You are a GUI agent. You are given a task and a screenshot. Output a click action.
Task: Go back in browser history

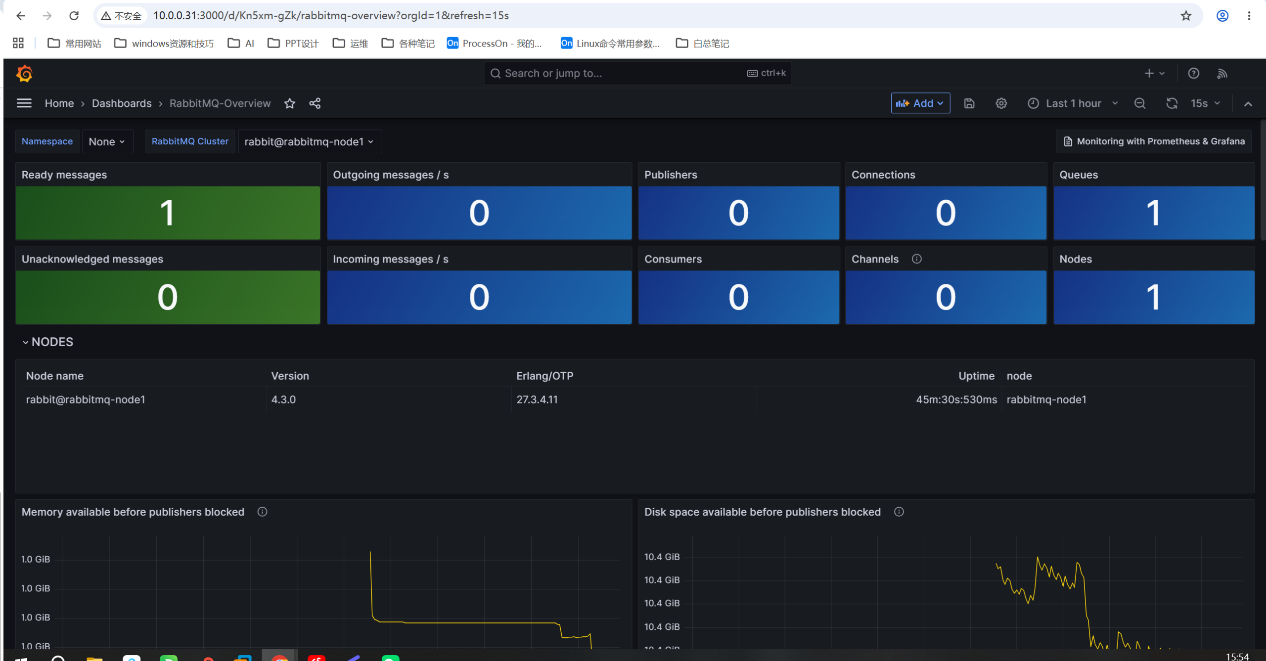click(x=21, y=16)
